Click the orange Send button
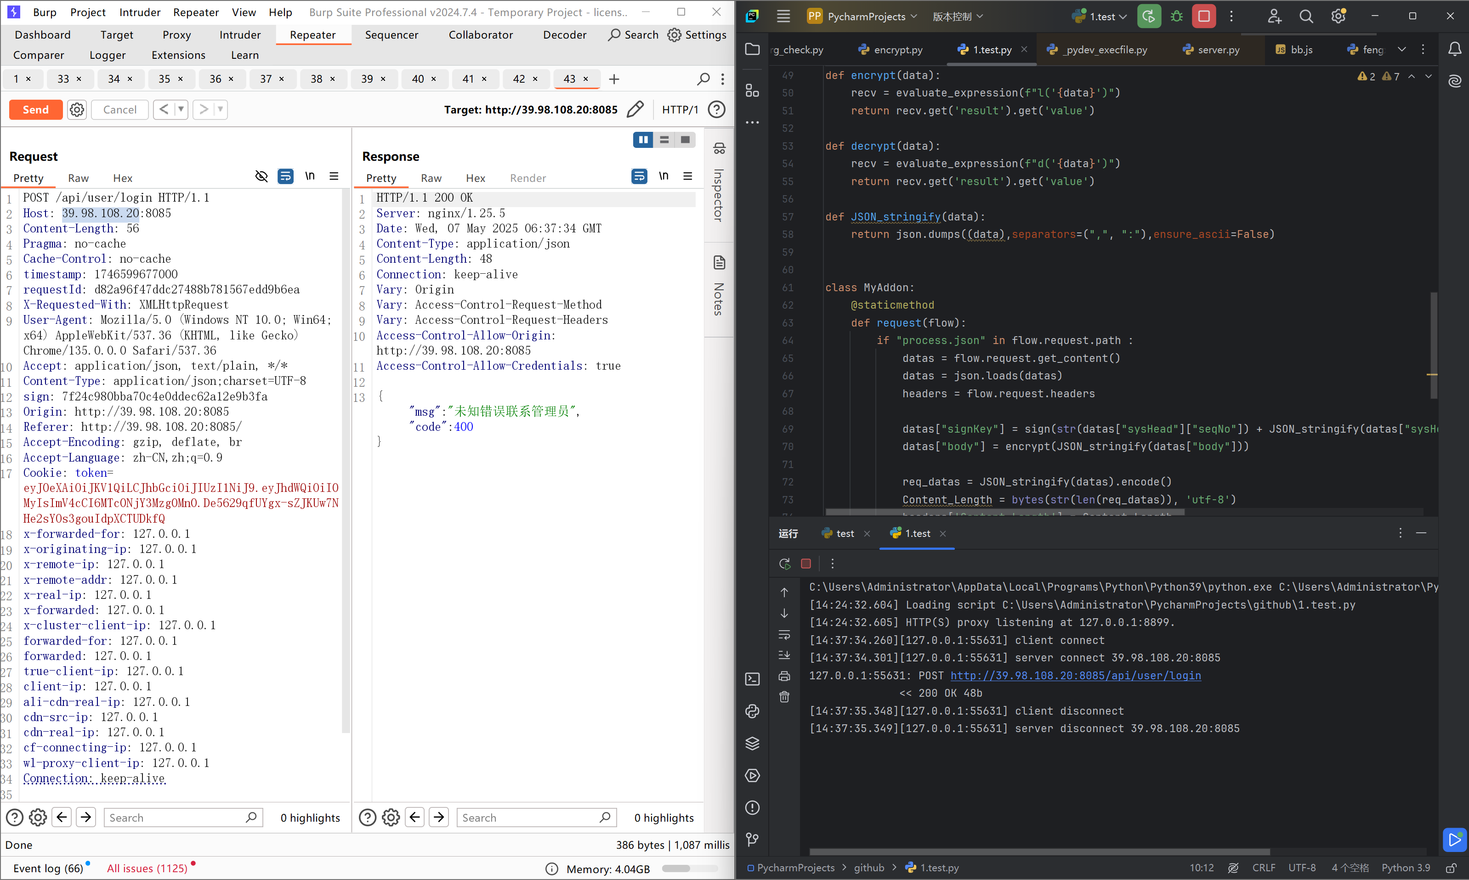Screen dimensions: 1469x880 click(35, 110)
